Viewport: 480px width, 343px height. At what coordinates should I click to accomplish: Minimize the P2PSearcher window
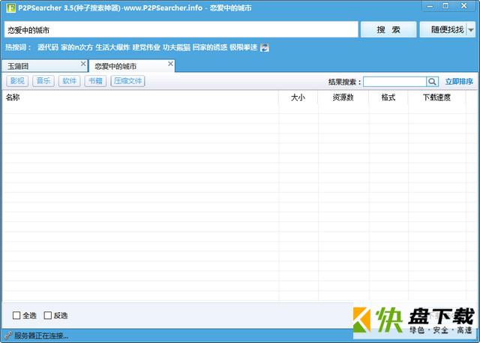[x=430, y=6]
